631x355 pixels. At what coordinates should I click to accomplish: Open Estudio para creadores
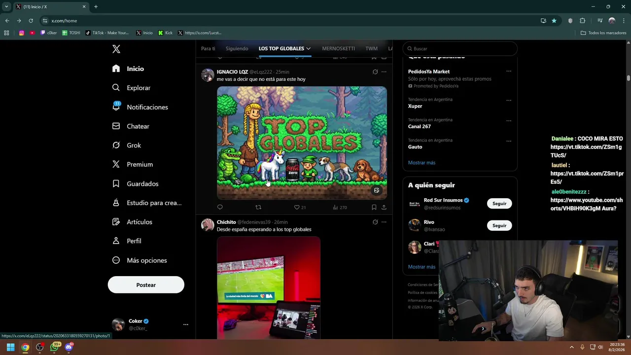(x=147, y=203)
